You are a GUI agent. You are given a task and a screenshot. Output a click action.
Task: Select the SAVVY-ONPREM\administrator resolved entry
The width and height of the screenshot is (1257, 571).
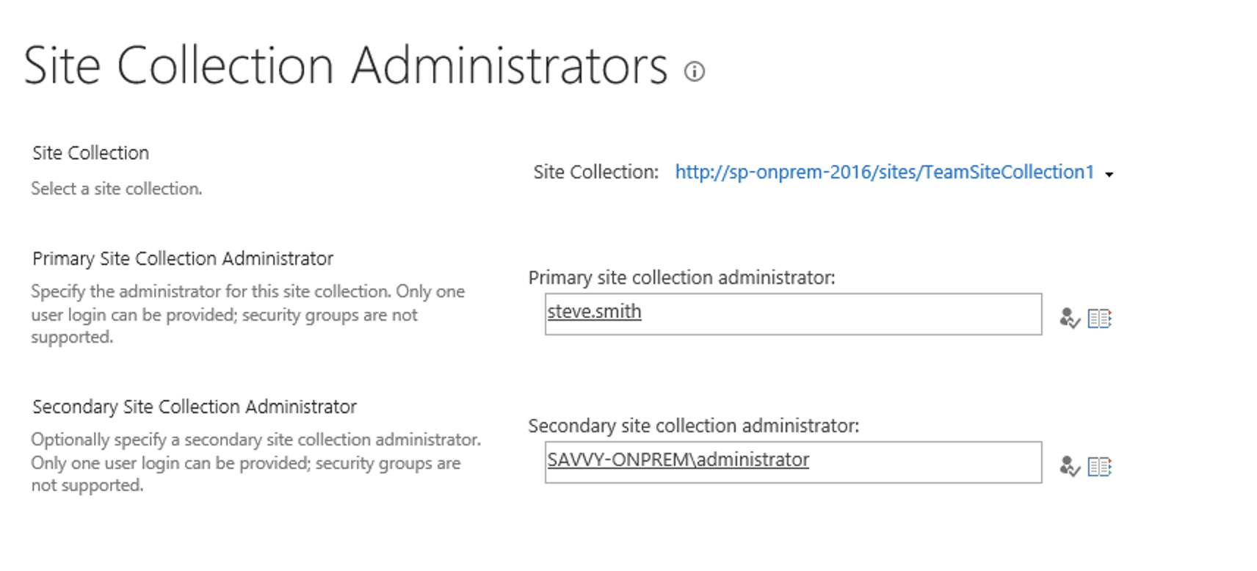(678, 460)
